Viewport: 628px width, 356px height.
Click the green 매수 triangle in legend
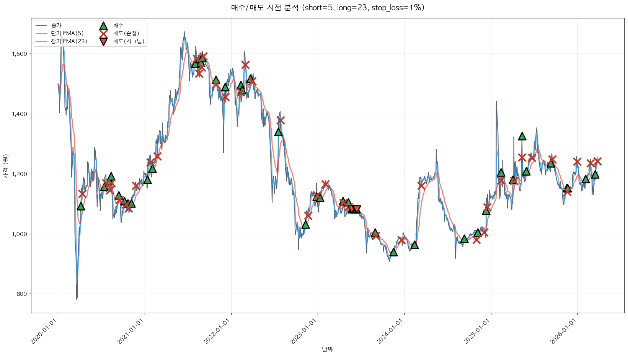103,26
